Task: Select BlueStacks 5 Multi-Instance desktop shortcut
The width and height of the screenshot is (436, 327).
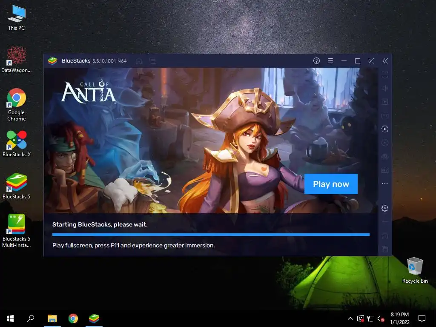Action: (x=17, y=231)
